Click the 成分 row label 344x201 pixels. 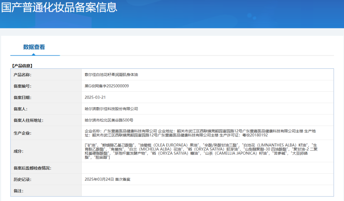click(18, 151)
